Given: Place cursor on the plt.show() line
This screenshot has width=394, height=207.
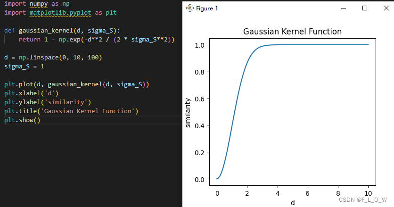Looking at the screenshot, I should point(22,120).
